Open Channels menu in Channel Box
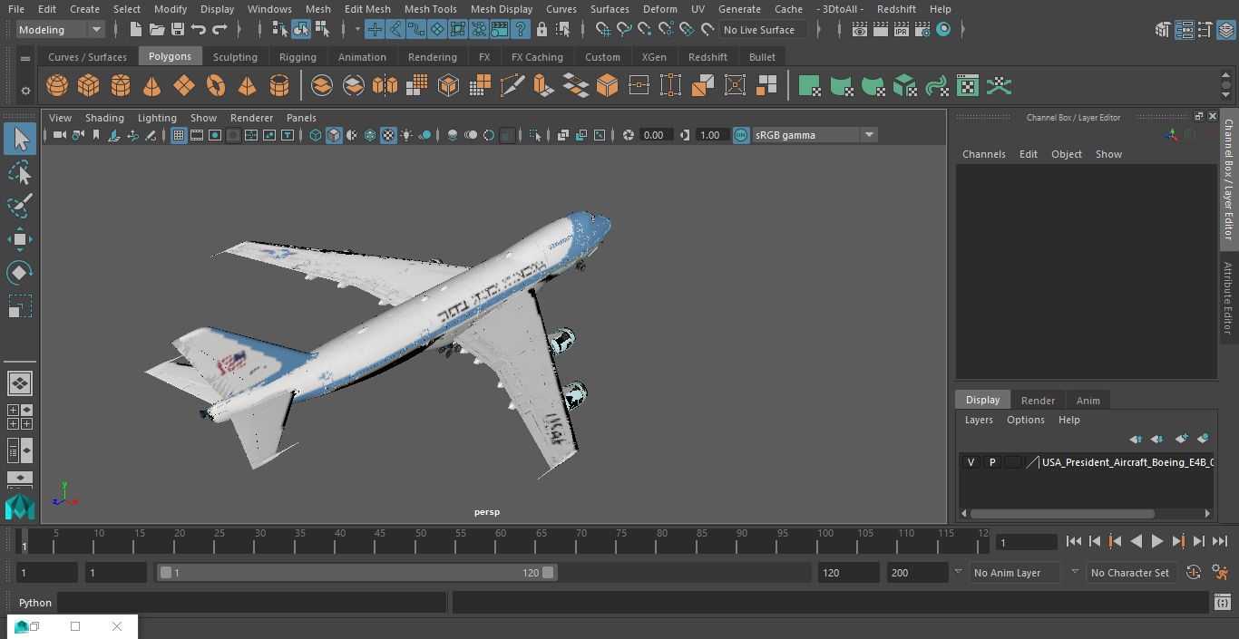The height and width of the screenshot is (639, 1239). 984,154
